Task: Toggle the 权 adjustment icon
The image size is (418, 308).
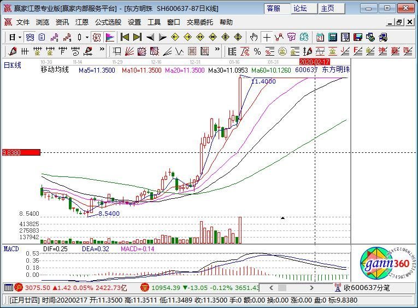Action: click(x=97, y=37)
